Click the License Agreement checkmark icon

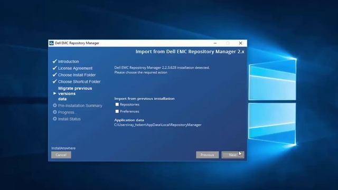tap(55, 68)
